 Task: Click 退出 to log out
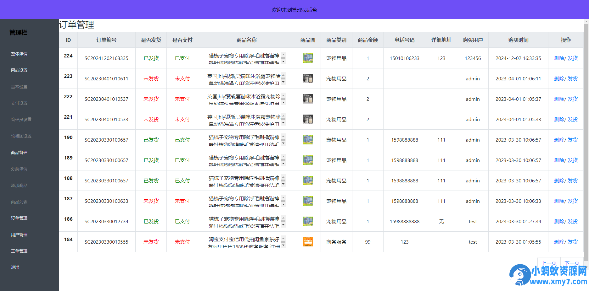point(15,267)
